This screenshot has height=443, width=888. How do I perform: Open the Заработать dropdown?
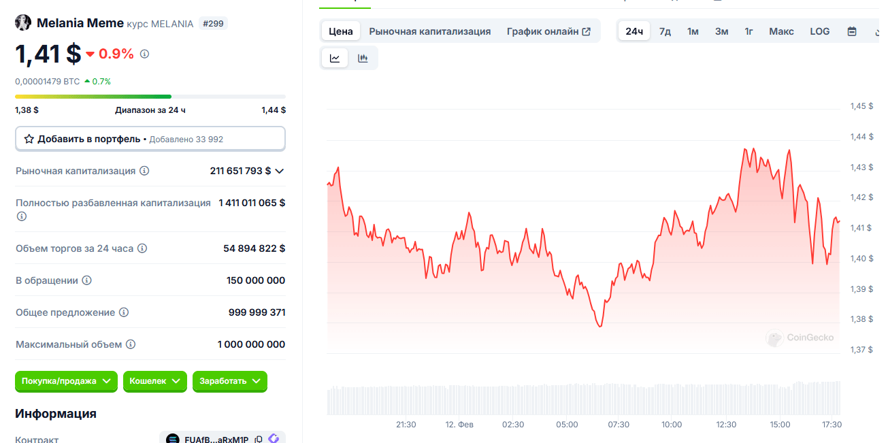point(230,381)
